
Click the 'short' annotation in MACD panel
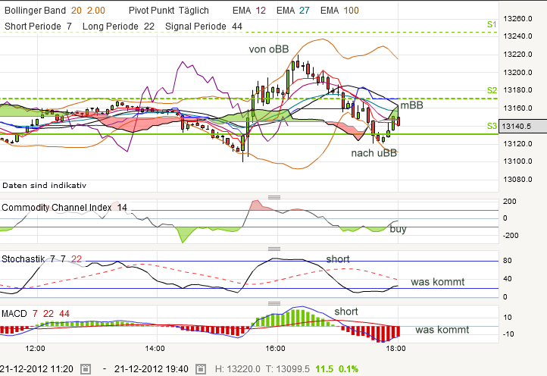[346, 312]
